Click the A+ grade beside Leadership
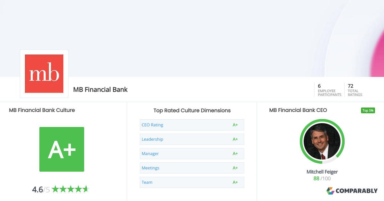The width and height of the screenshot is (384, 201). pyautogui.click(x=235, y=139)
